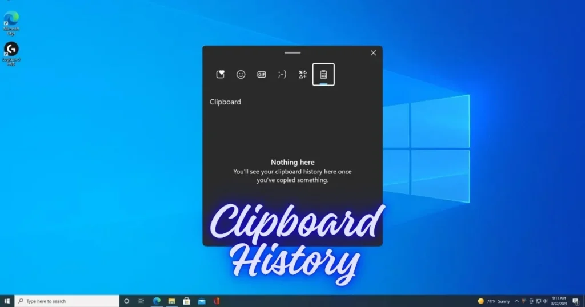Image resolution: width=585 pixels, height=307 pixels.
Task: Open network status tray icon
Action: pos(538,301)
